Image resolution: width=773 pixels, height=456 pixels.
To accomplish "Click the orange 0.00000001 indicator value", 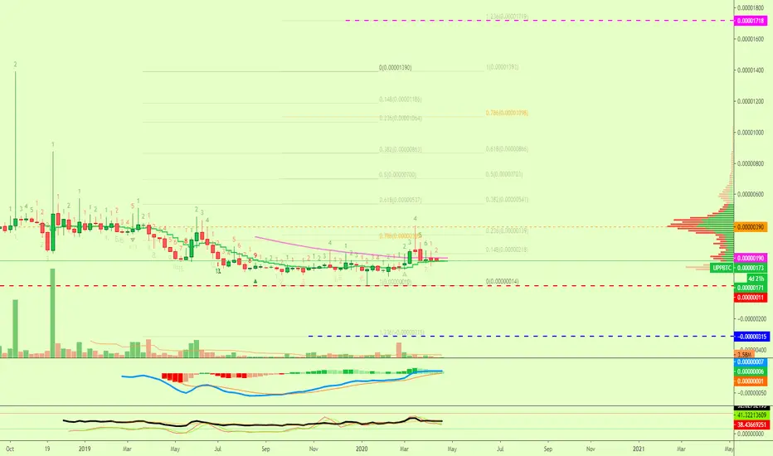I will (751, 381).
